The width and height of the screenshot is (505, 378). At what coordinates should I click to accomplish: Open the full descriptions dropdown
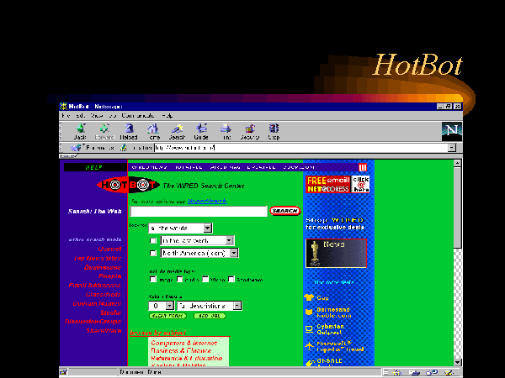(237, 306)
